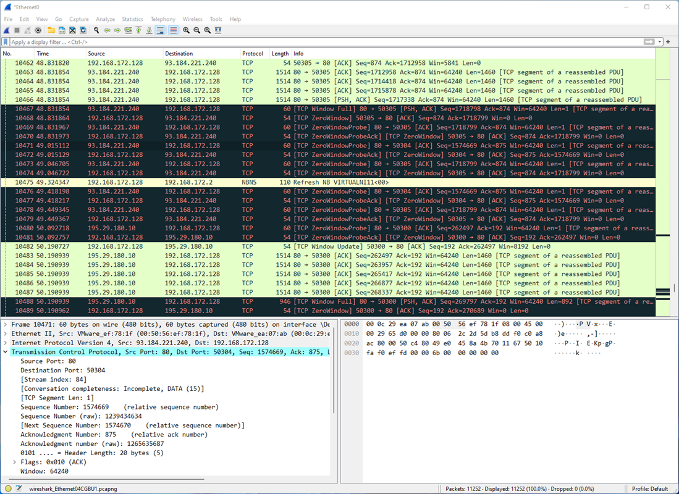Select the Window: 64240 field
Viewport: 679px width, 494px height.
pyautogui.click(x=44, y=471)
